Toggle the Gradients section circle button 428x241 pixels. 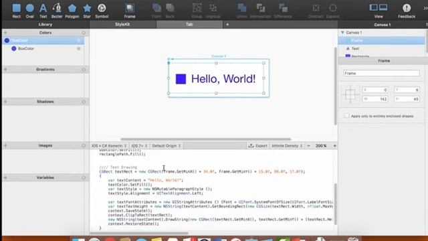click(x=84, y=70)
